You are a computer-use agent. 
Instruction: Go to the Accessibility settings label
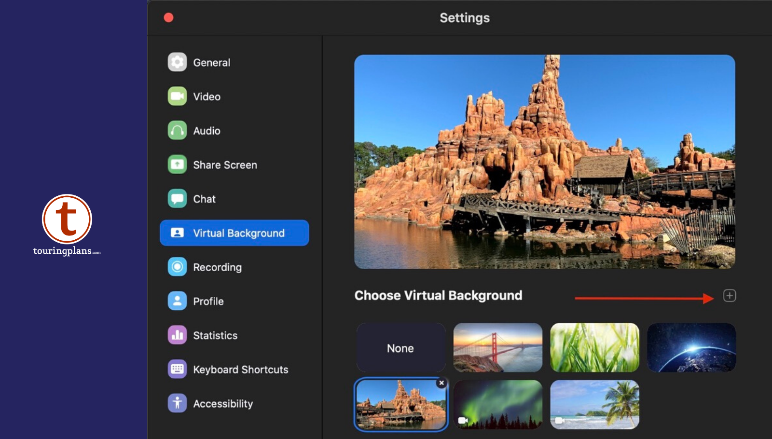click(x=223, y=404)
